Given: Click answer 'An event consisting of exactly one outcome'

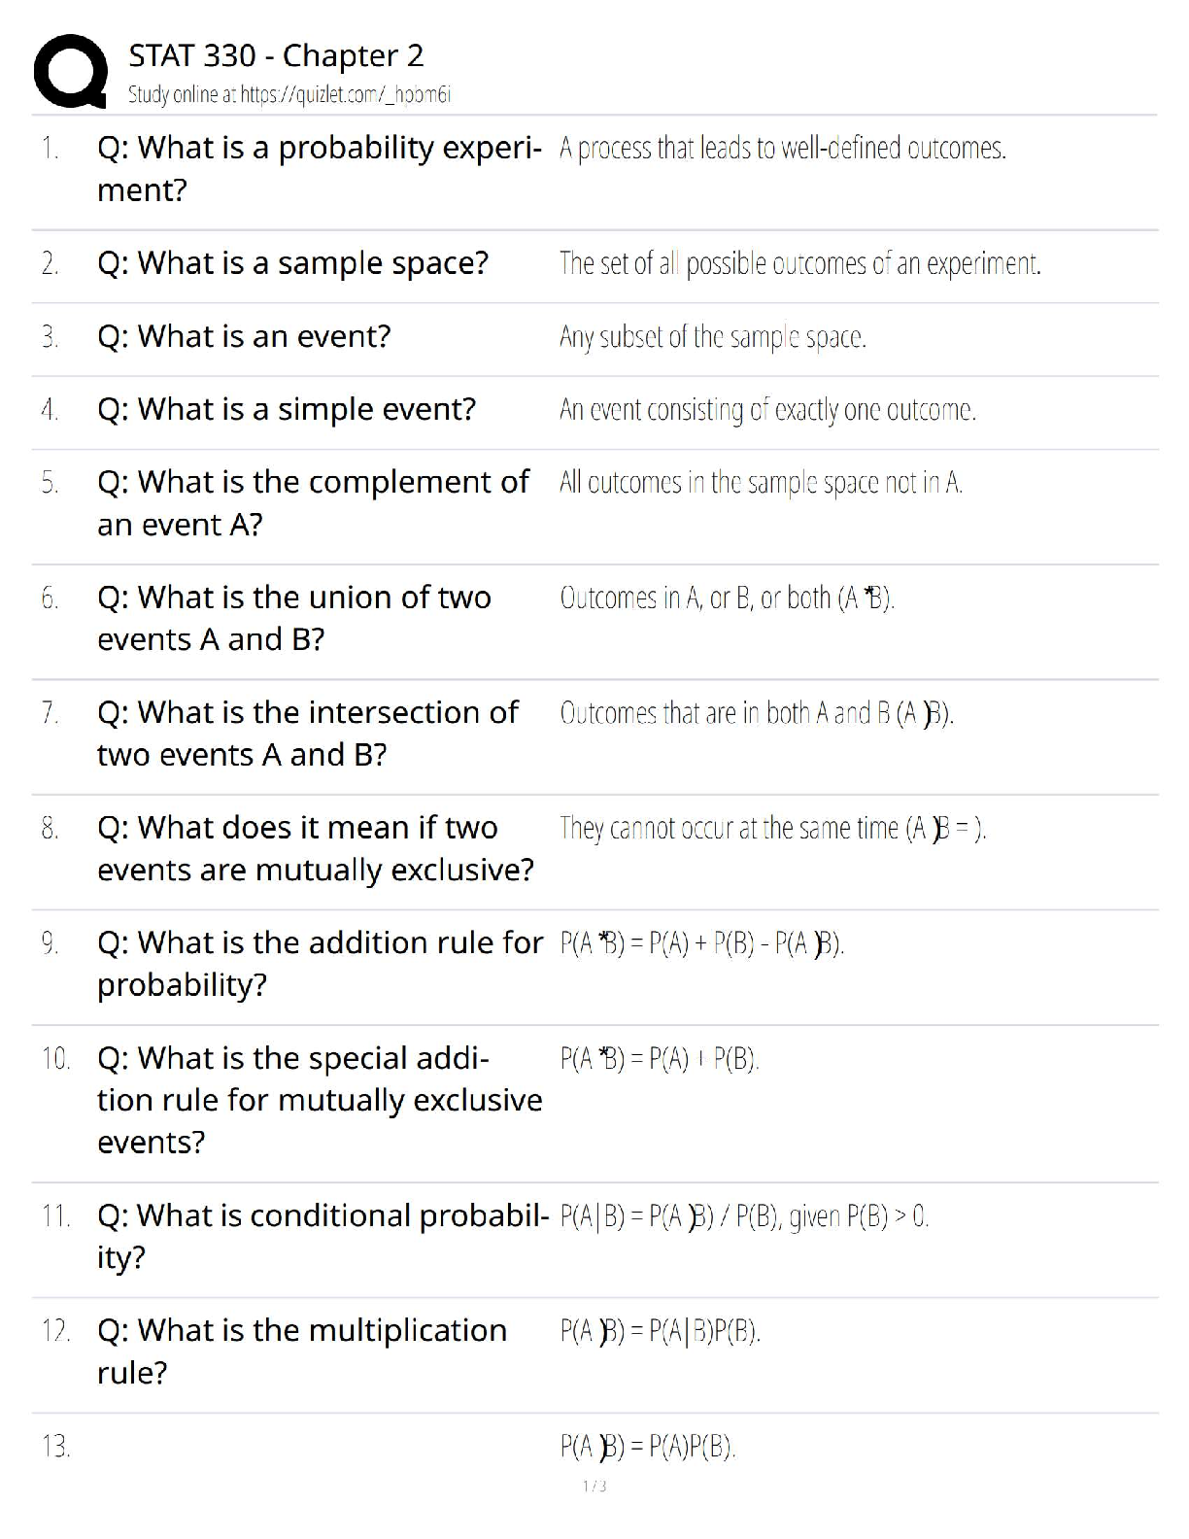Looking at the screenshot, I should [767, 410].
